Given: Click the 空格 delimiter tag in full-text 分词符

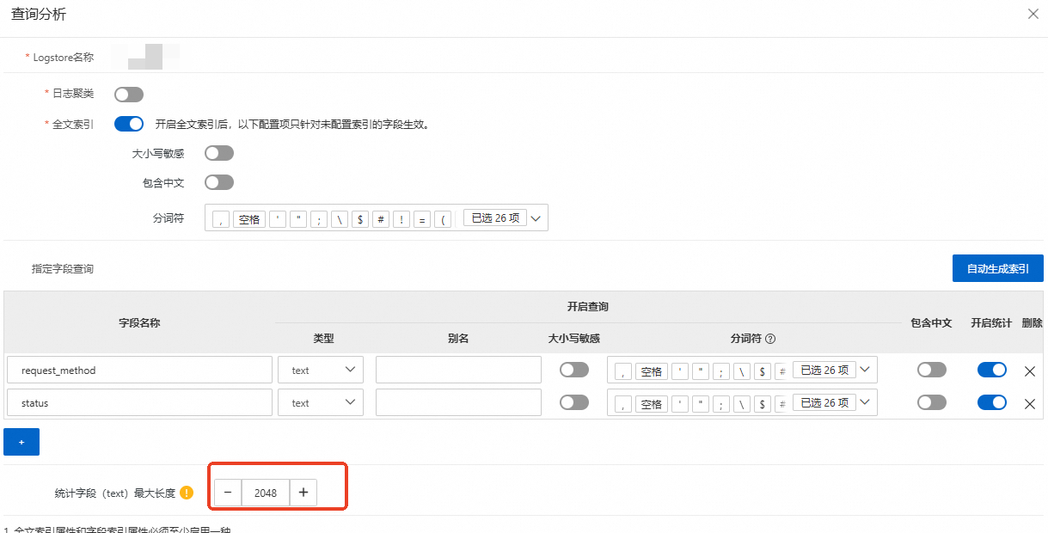Looking at the screenshot, I should pyautogui.click(x=249, y=219).
